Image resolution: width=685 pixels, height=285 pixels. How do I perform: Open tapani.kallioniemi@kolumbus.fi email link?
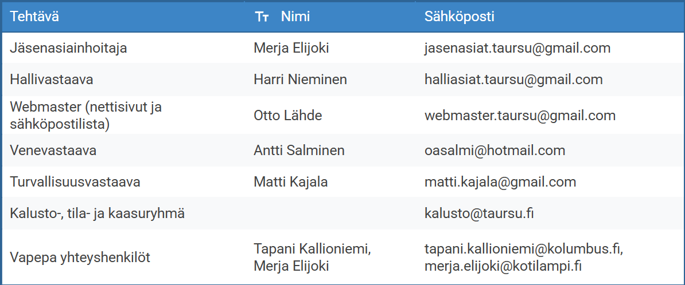click(524, 250)
